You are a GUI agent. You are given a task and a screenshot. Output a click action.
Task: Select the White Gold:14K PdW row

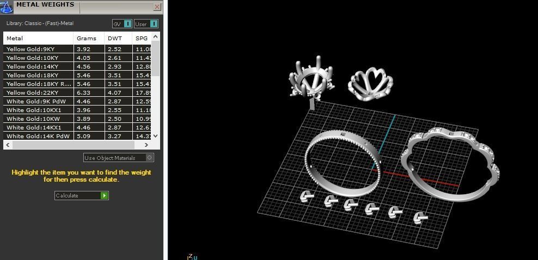[77, 136]
